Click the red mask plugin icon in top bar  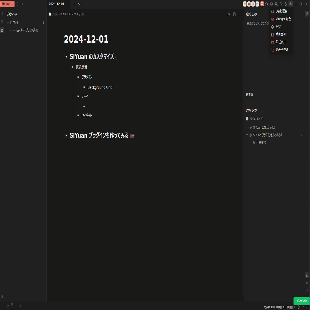pyautogui.click(x=253, y=4)
